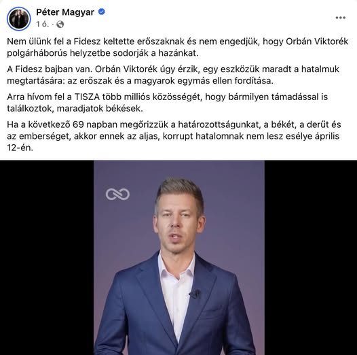The height and width of the screenshot is (355, 357).
Task: Click the lapel microphone in the video
Action: tap(195, 294)
